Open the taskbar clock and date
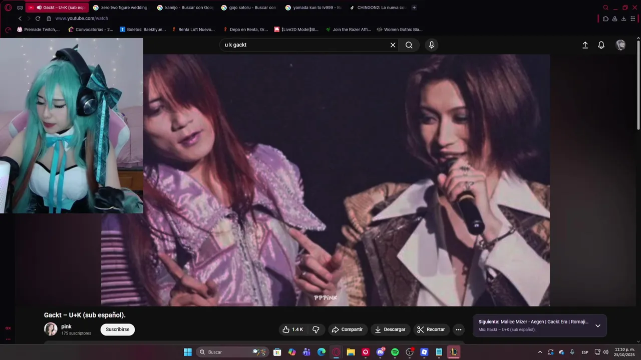The image size is (641, 360). pos(624,352)
